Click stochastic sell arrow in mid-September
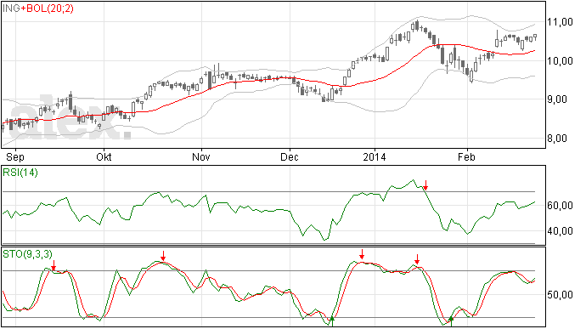Viewport: 586px width, 329px height. pos(54,265)
